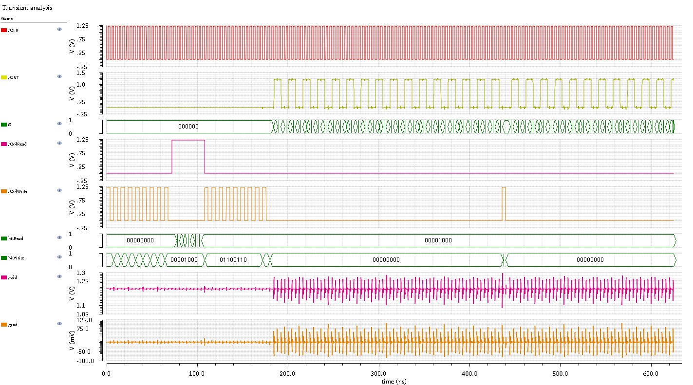
Task: Click the 0.0 time axis tick label
Action: [106, 374]
